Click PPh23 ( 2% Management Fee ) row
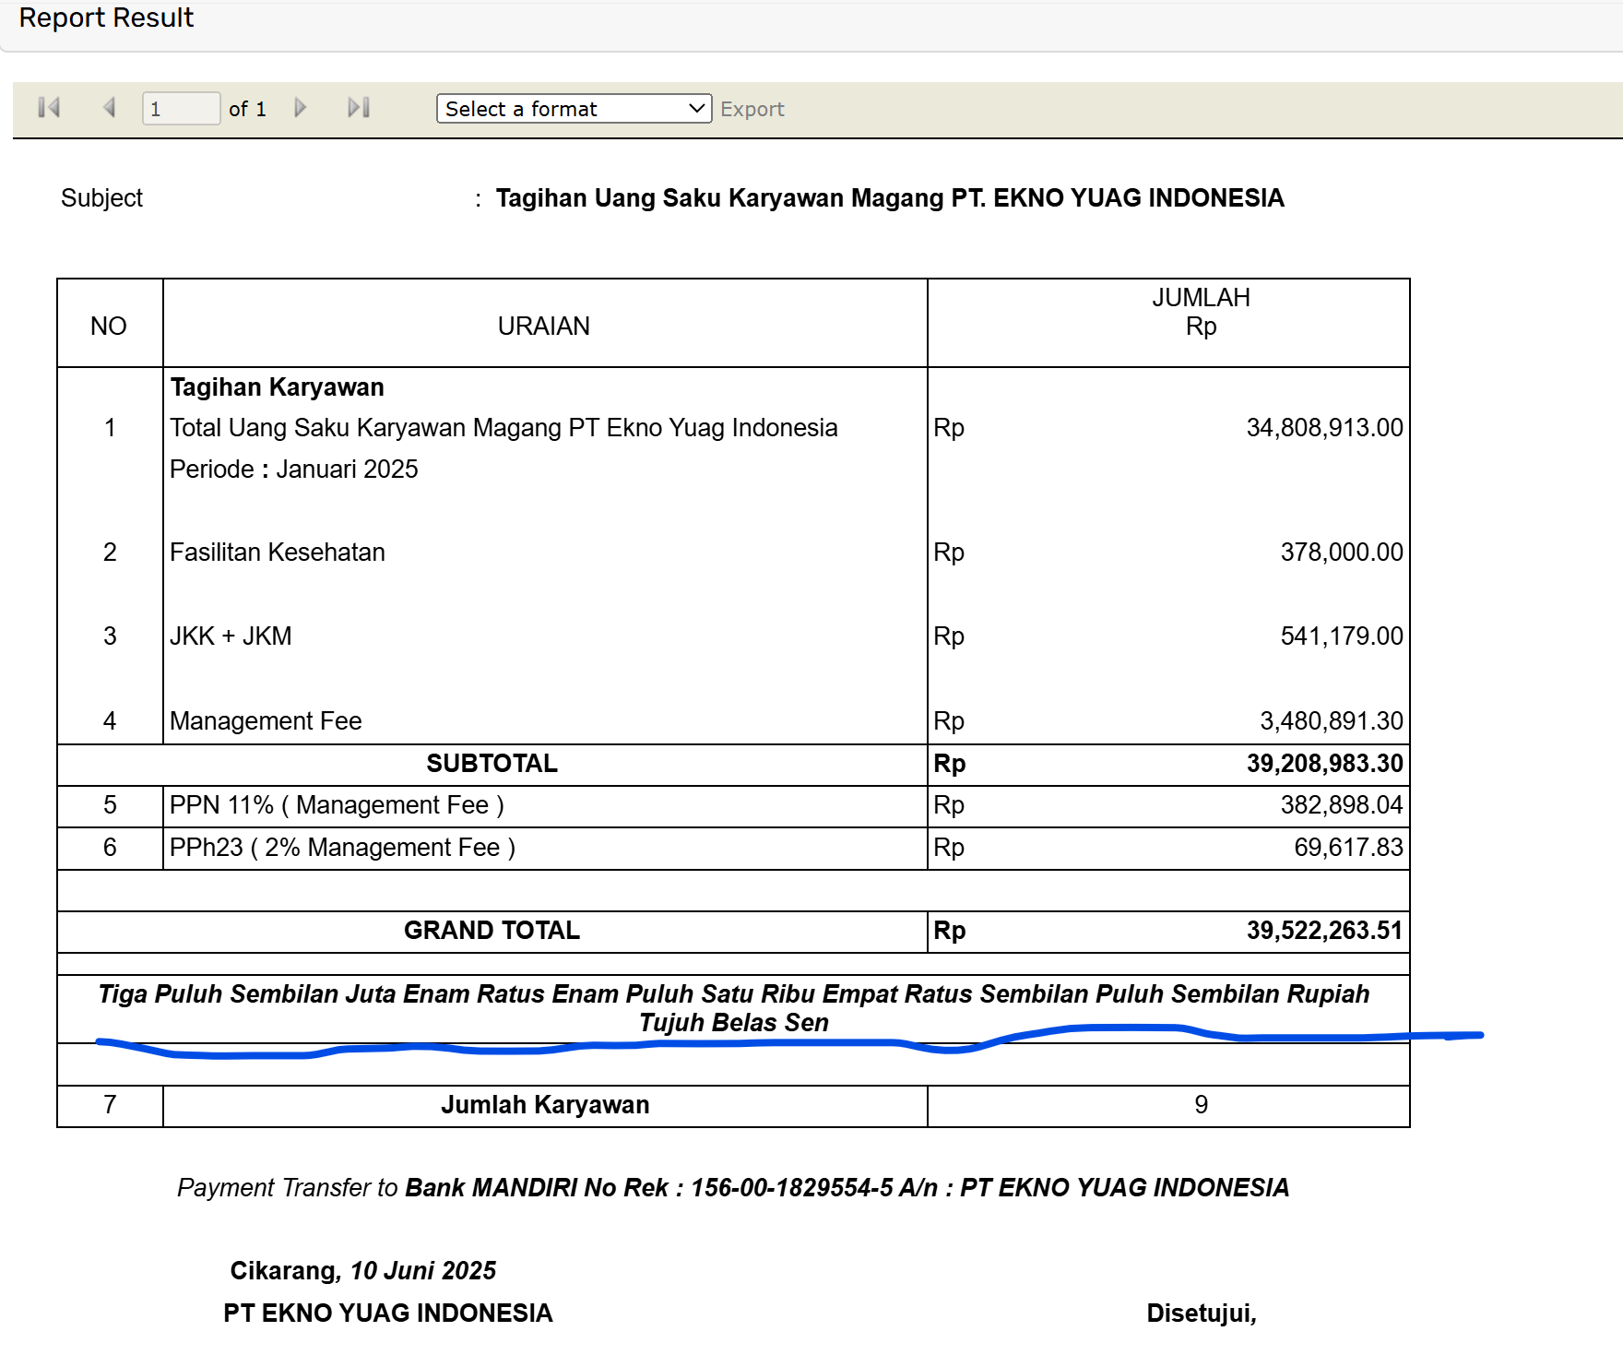The width and height of the screenshot is (1623, 1367). (342, 848)
